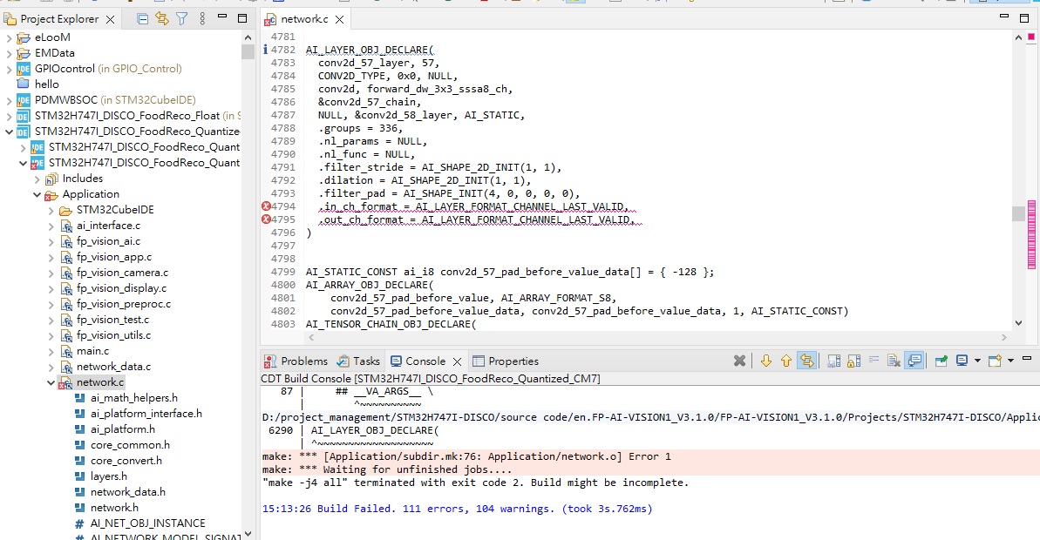
Task: Minimize the Project Explorer view
Action: pyautogui.click(x=221, y=17)
